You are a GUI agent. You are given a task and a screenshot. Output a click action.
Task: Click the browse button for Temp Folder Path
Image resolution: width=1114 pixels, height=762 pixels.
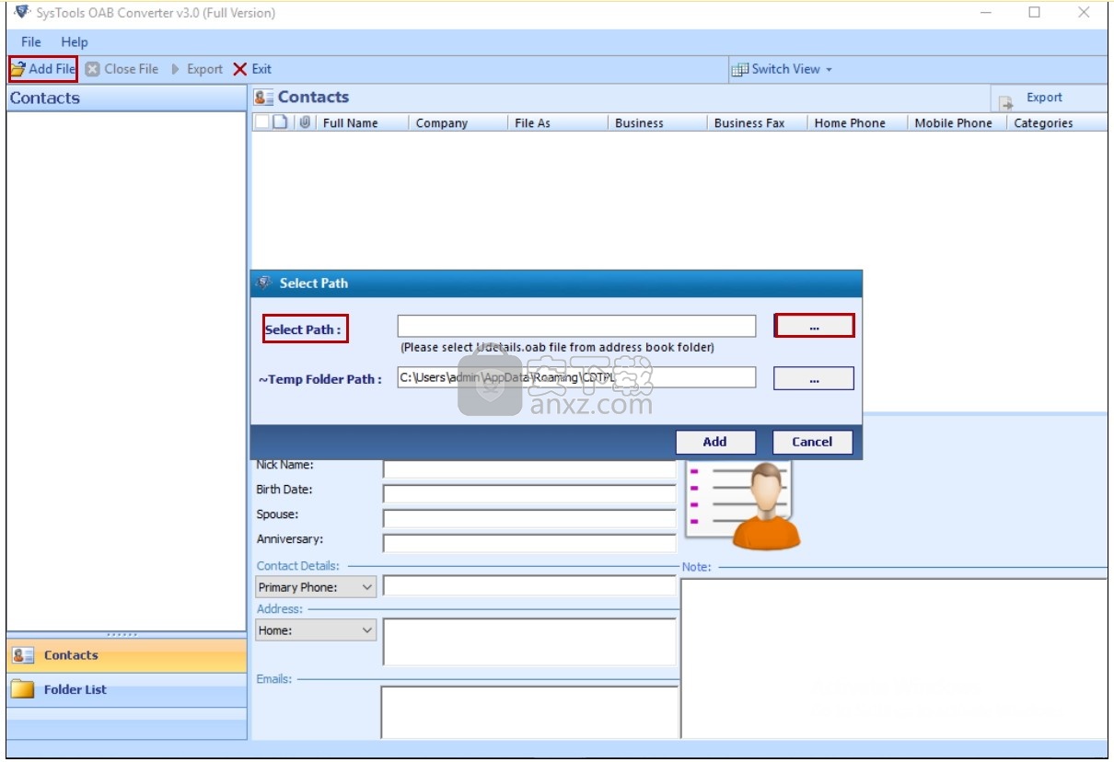(x=814, y=378)
